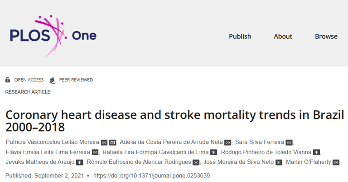This screenshot has width=348, height=182.
Task: Click the peer-reviewed badge icon
Action: [x=53, y=80]
